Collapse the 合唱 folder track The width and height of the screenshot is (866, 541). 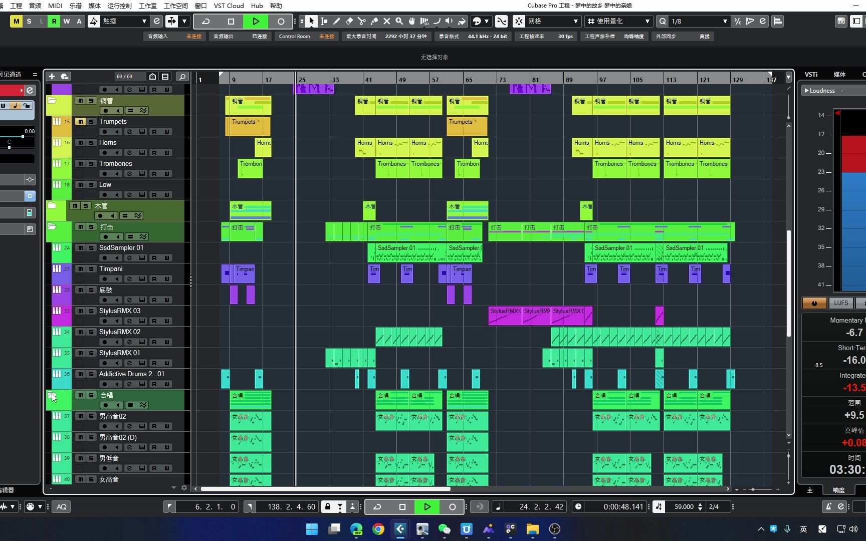click(52, 395)
